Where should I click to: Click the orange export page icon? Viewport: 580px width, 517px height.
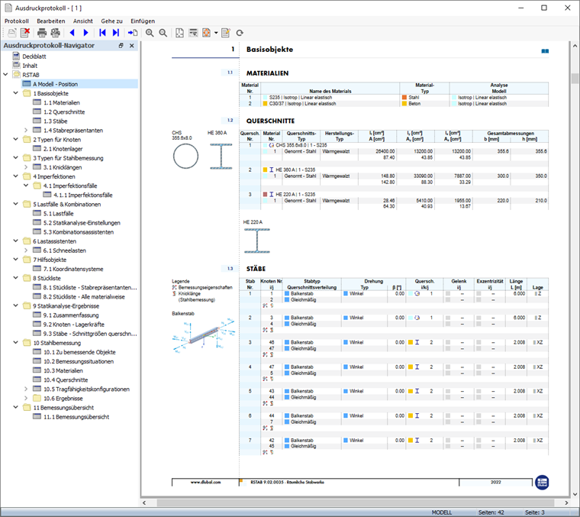(206, 33)
